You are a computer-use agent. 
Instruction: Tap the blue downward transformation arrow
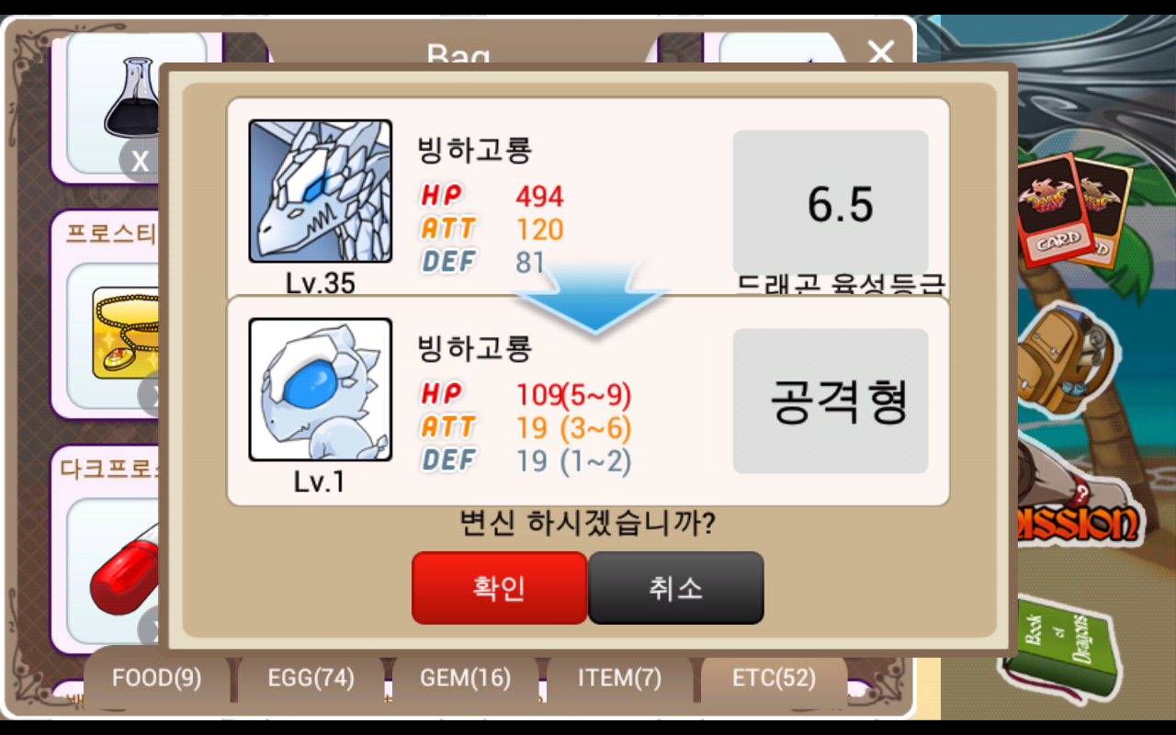591,299
